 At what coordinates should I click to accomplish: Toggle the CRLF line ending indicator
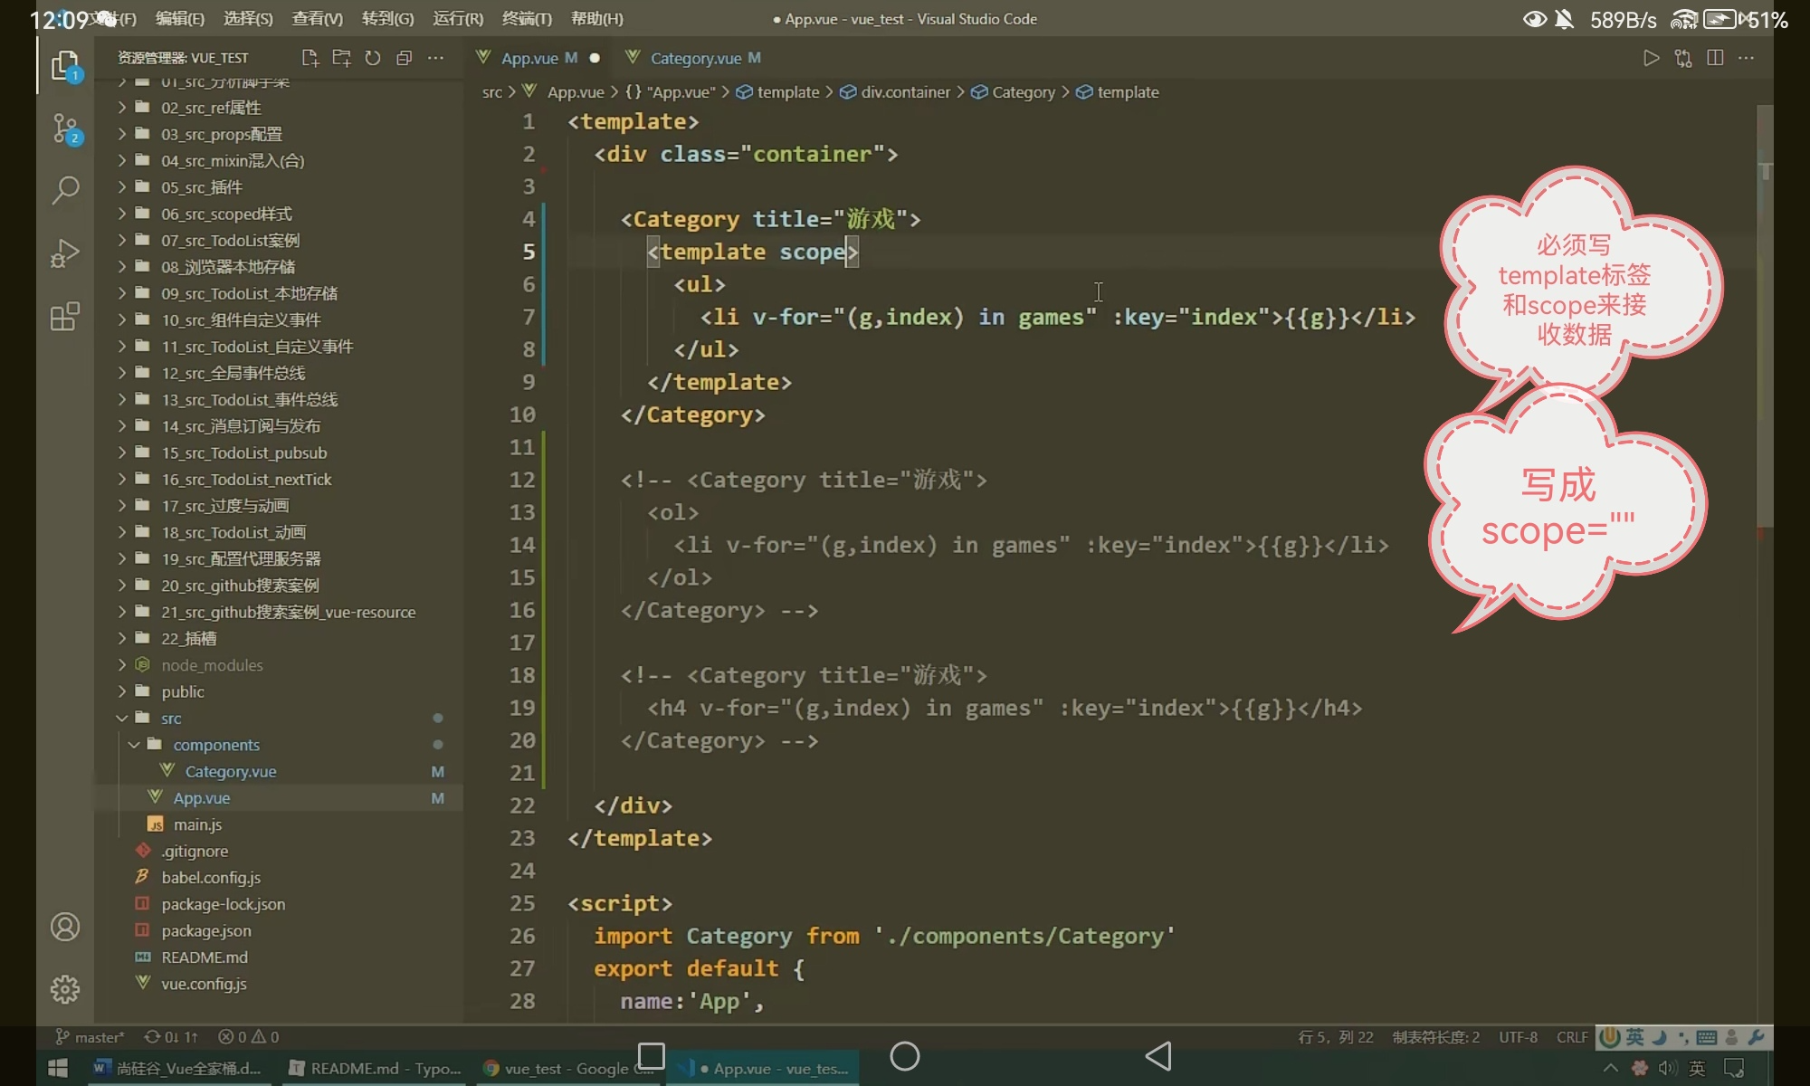(1571, 1037)
